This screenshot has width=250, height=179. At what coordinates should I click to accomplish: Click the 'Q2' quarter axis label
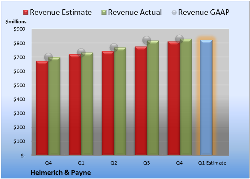(x=114, y=163)
